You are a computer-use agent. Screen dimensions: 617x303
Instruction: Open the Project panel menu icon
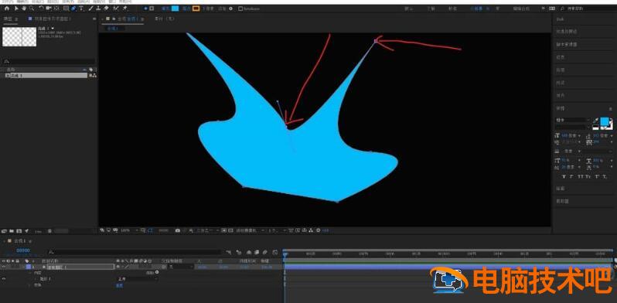click(16, 19)
